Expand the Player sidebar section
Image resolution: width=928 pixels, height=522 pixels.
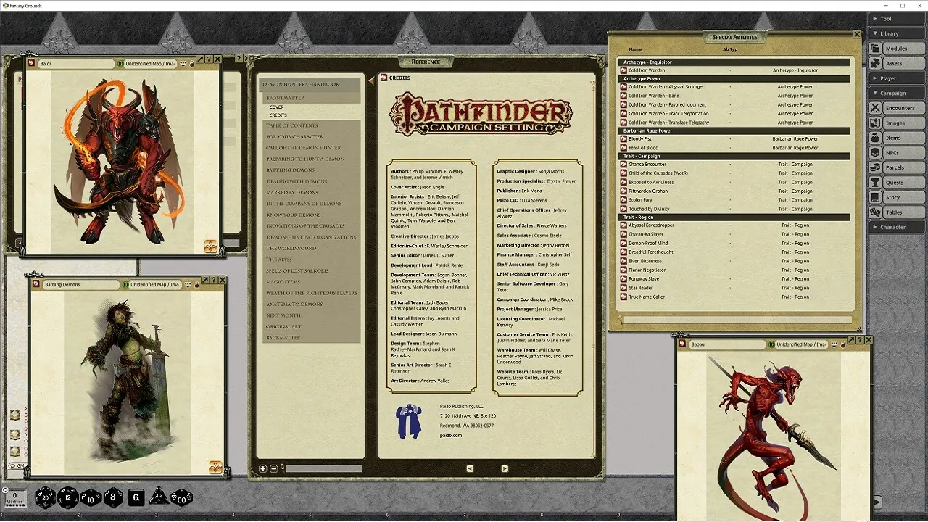tap(898, 78)
